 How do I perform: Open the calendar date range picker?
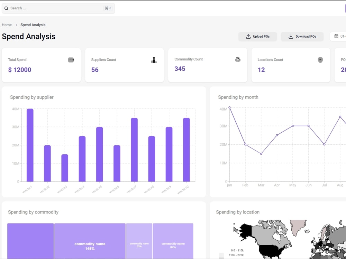click(338, 36)
